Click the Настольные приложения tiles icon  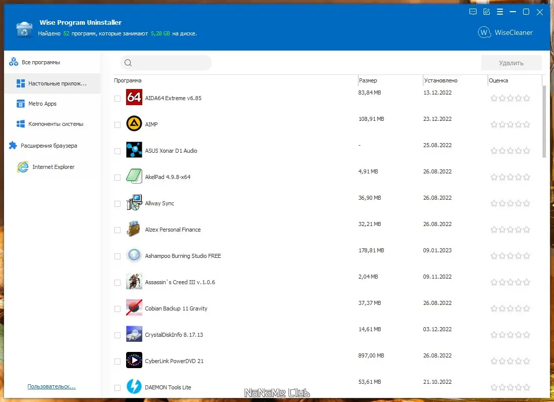pos(21,83)
